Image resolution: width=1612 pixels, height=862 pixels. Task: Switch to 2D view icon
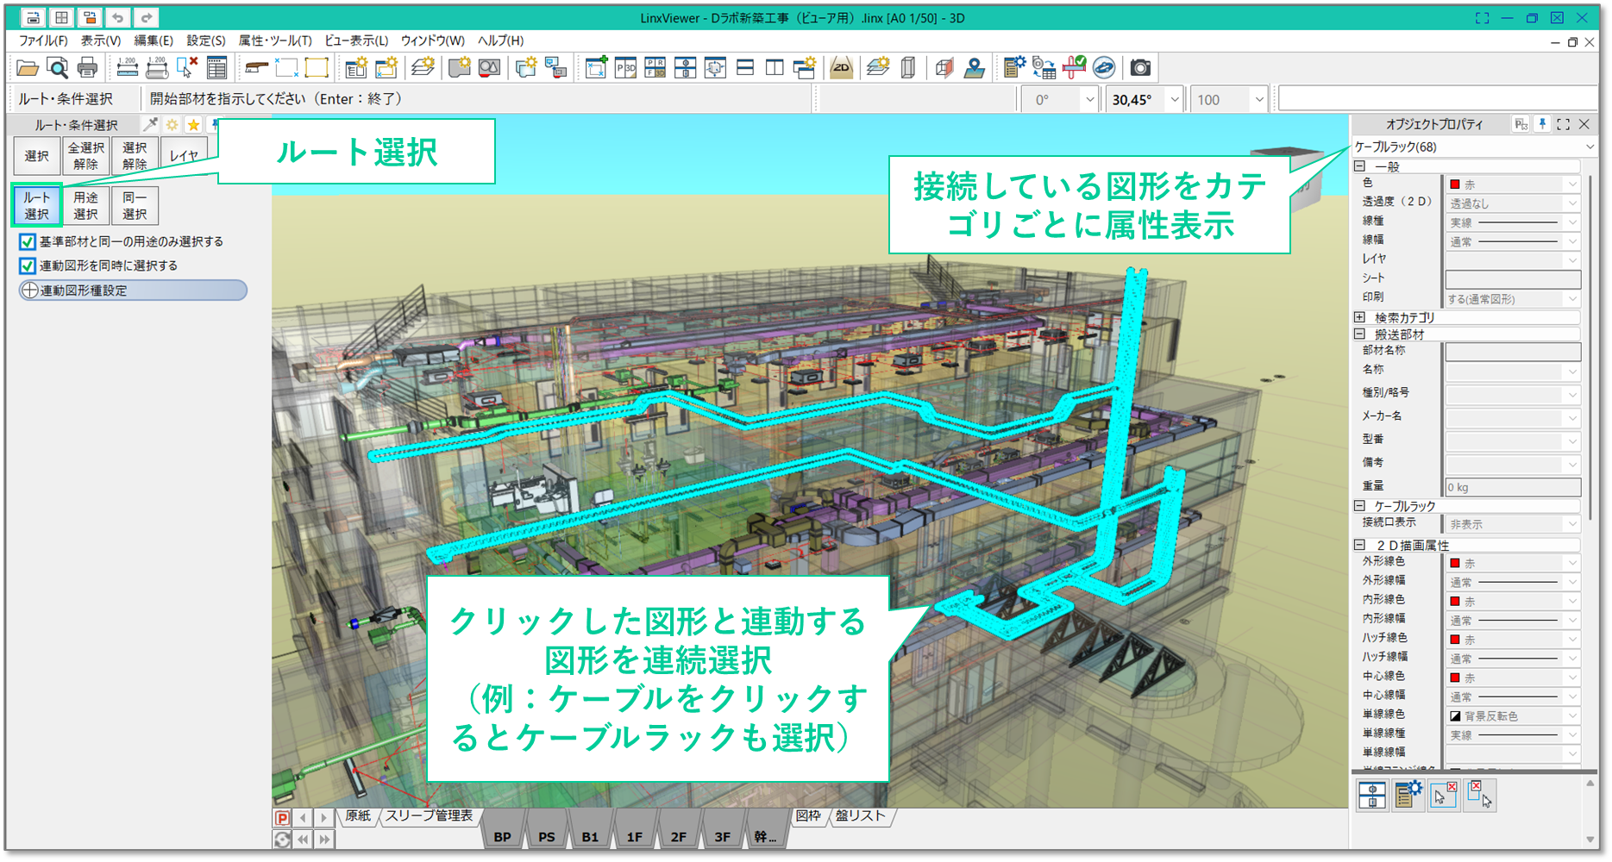841,68
